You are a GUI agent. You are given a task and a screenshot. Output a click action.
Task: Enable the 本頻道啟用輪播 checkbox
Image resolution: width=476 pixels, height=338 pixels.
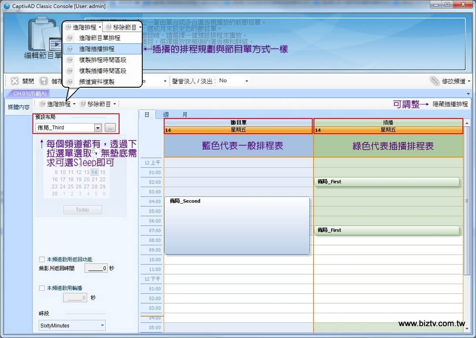coord(42,288)
